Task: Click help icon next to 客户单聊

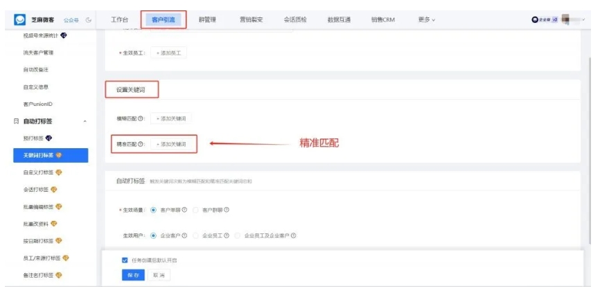Action: click(x=184, y=210)
